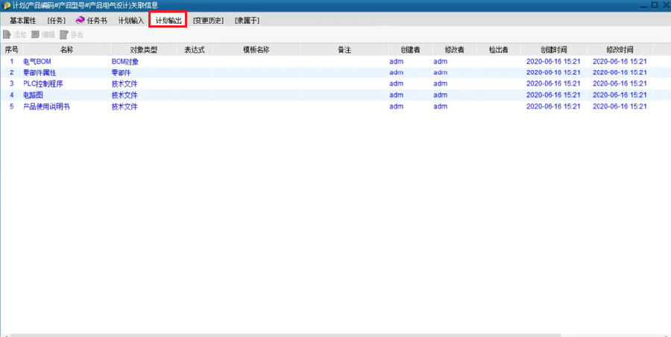Open the [隶属于] tab
This screenshot has width=671, height=337.
247,20
